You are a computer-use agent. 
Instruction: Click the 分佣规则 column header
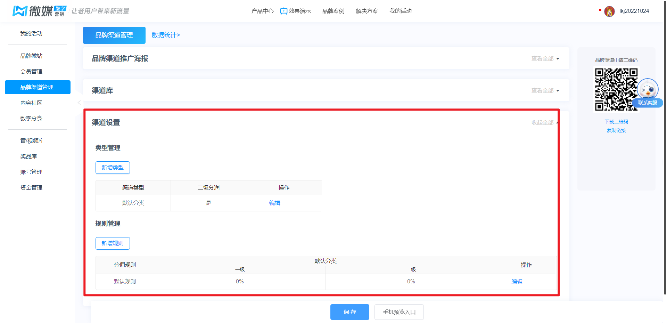[x=125, y=265]
